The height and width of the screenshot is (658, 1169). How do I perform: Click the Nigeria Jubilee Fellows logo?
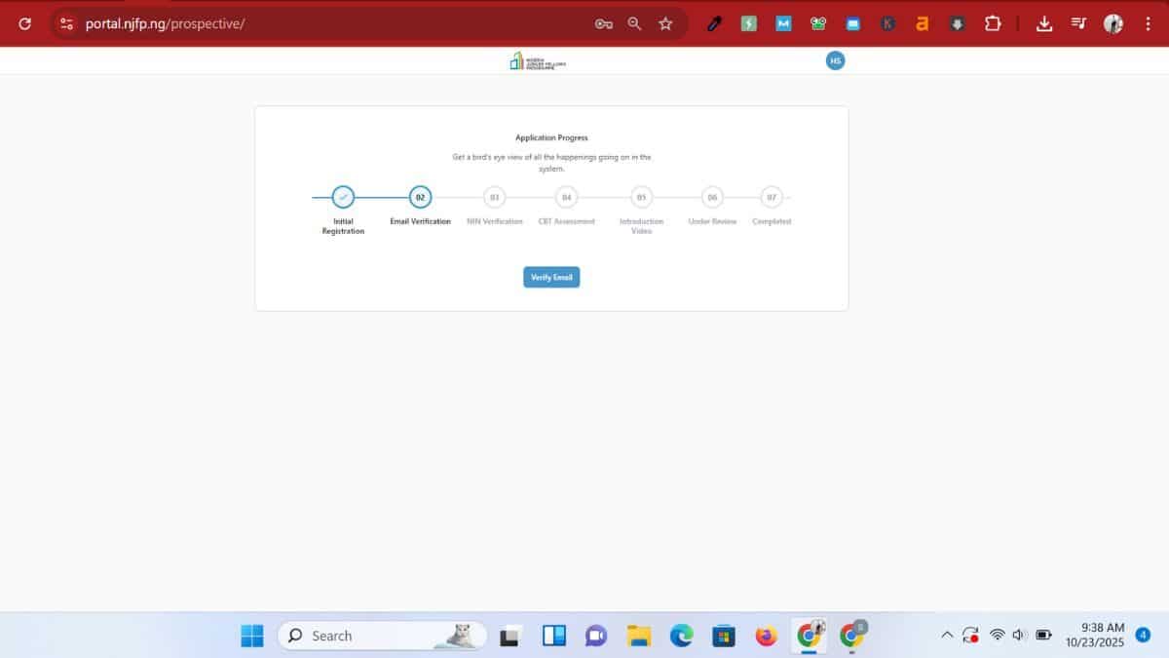537,61
